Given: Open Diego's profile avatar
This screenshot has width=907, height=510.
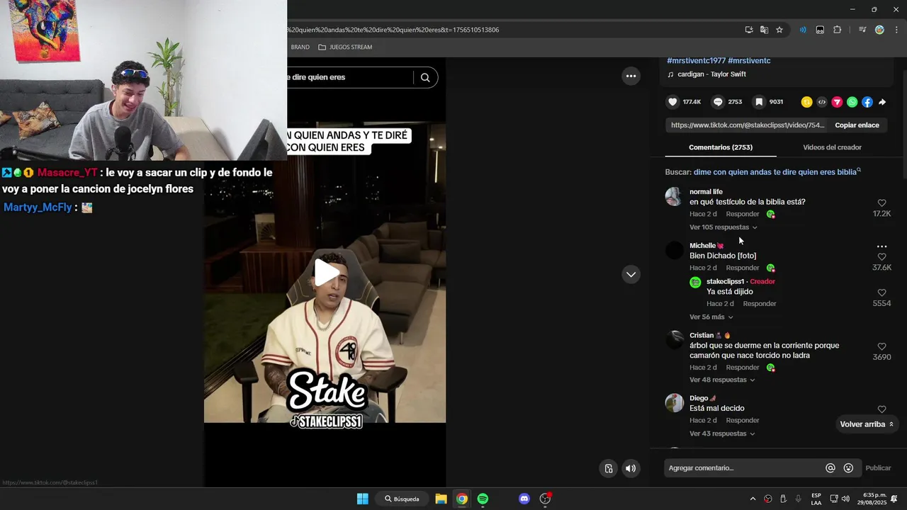Looking at the screenshot, I should coord(674,403).
